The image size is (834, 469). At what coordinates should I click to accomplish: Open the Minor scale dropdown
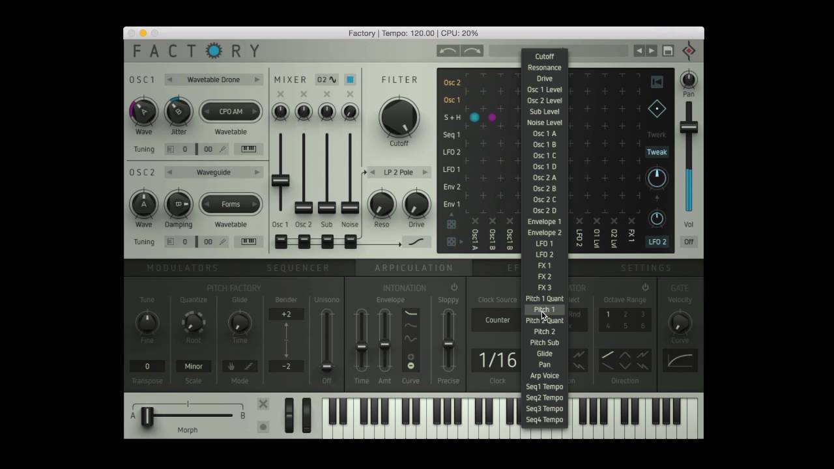point(194,366)
